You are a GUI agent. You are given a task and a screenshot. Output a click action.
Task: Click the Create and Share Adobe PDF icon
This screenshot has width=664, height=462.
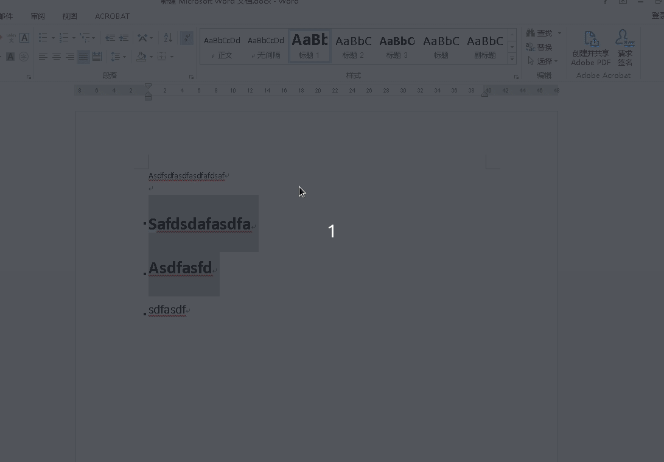pyautogui.click(x=591, y=48)
